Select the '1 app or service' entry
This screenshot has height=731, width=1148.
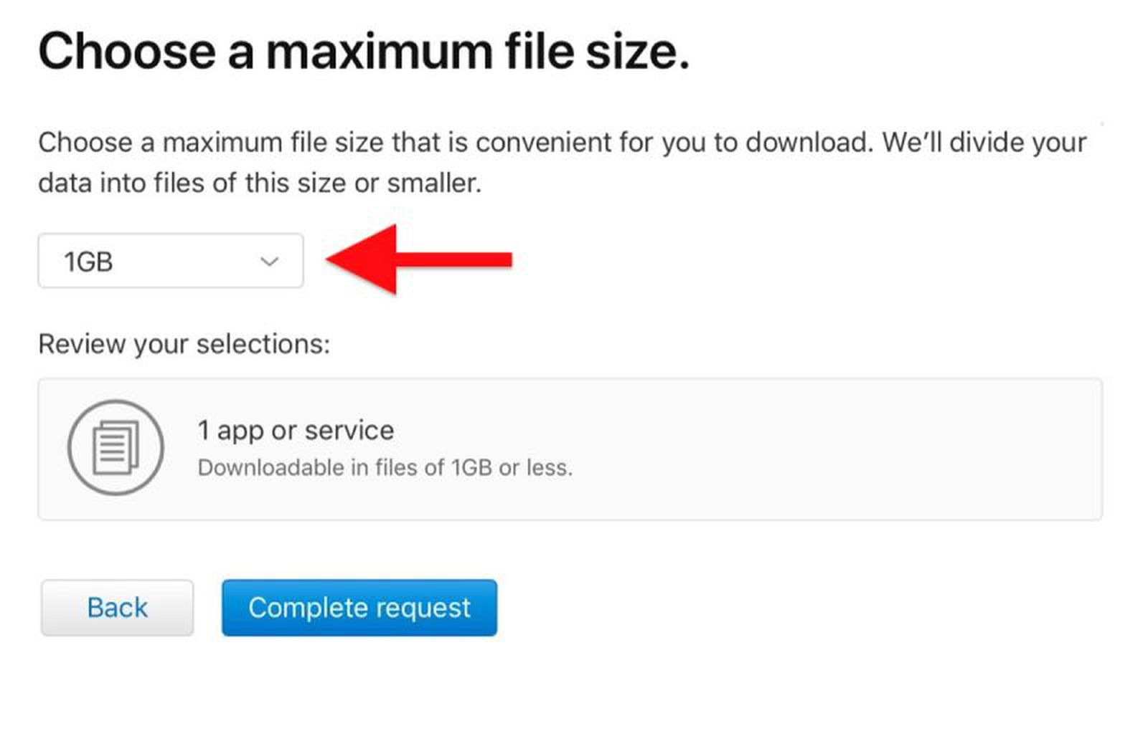(295, 430)
